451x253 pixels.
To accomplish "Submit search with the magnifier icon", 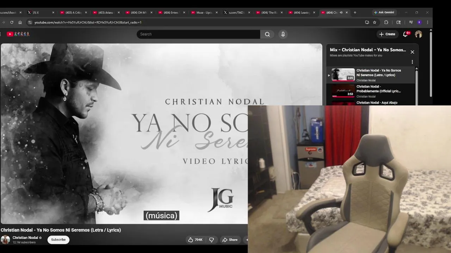I will click(267, 34).
